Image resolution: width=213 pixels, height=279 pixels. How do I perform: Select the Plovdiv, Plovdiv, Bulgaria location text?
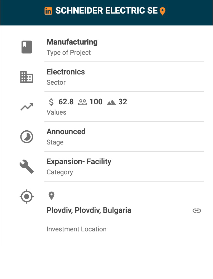click(x=89, y=210)
